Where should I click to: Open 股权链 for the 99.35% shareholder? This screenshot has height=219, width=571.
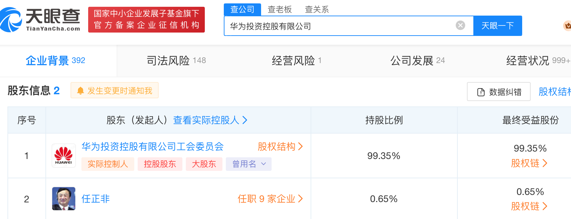pos(529,163)
